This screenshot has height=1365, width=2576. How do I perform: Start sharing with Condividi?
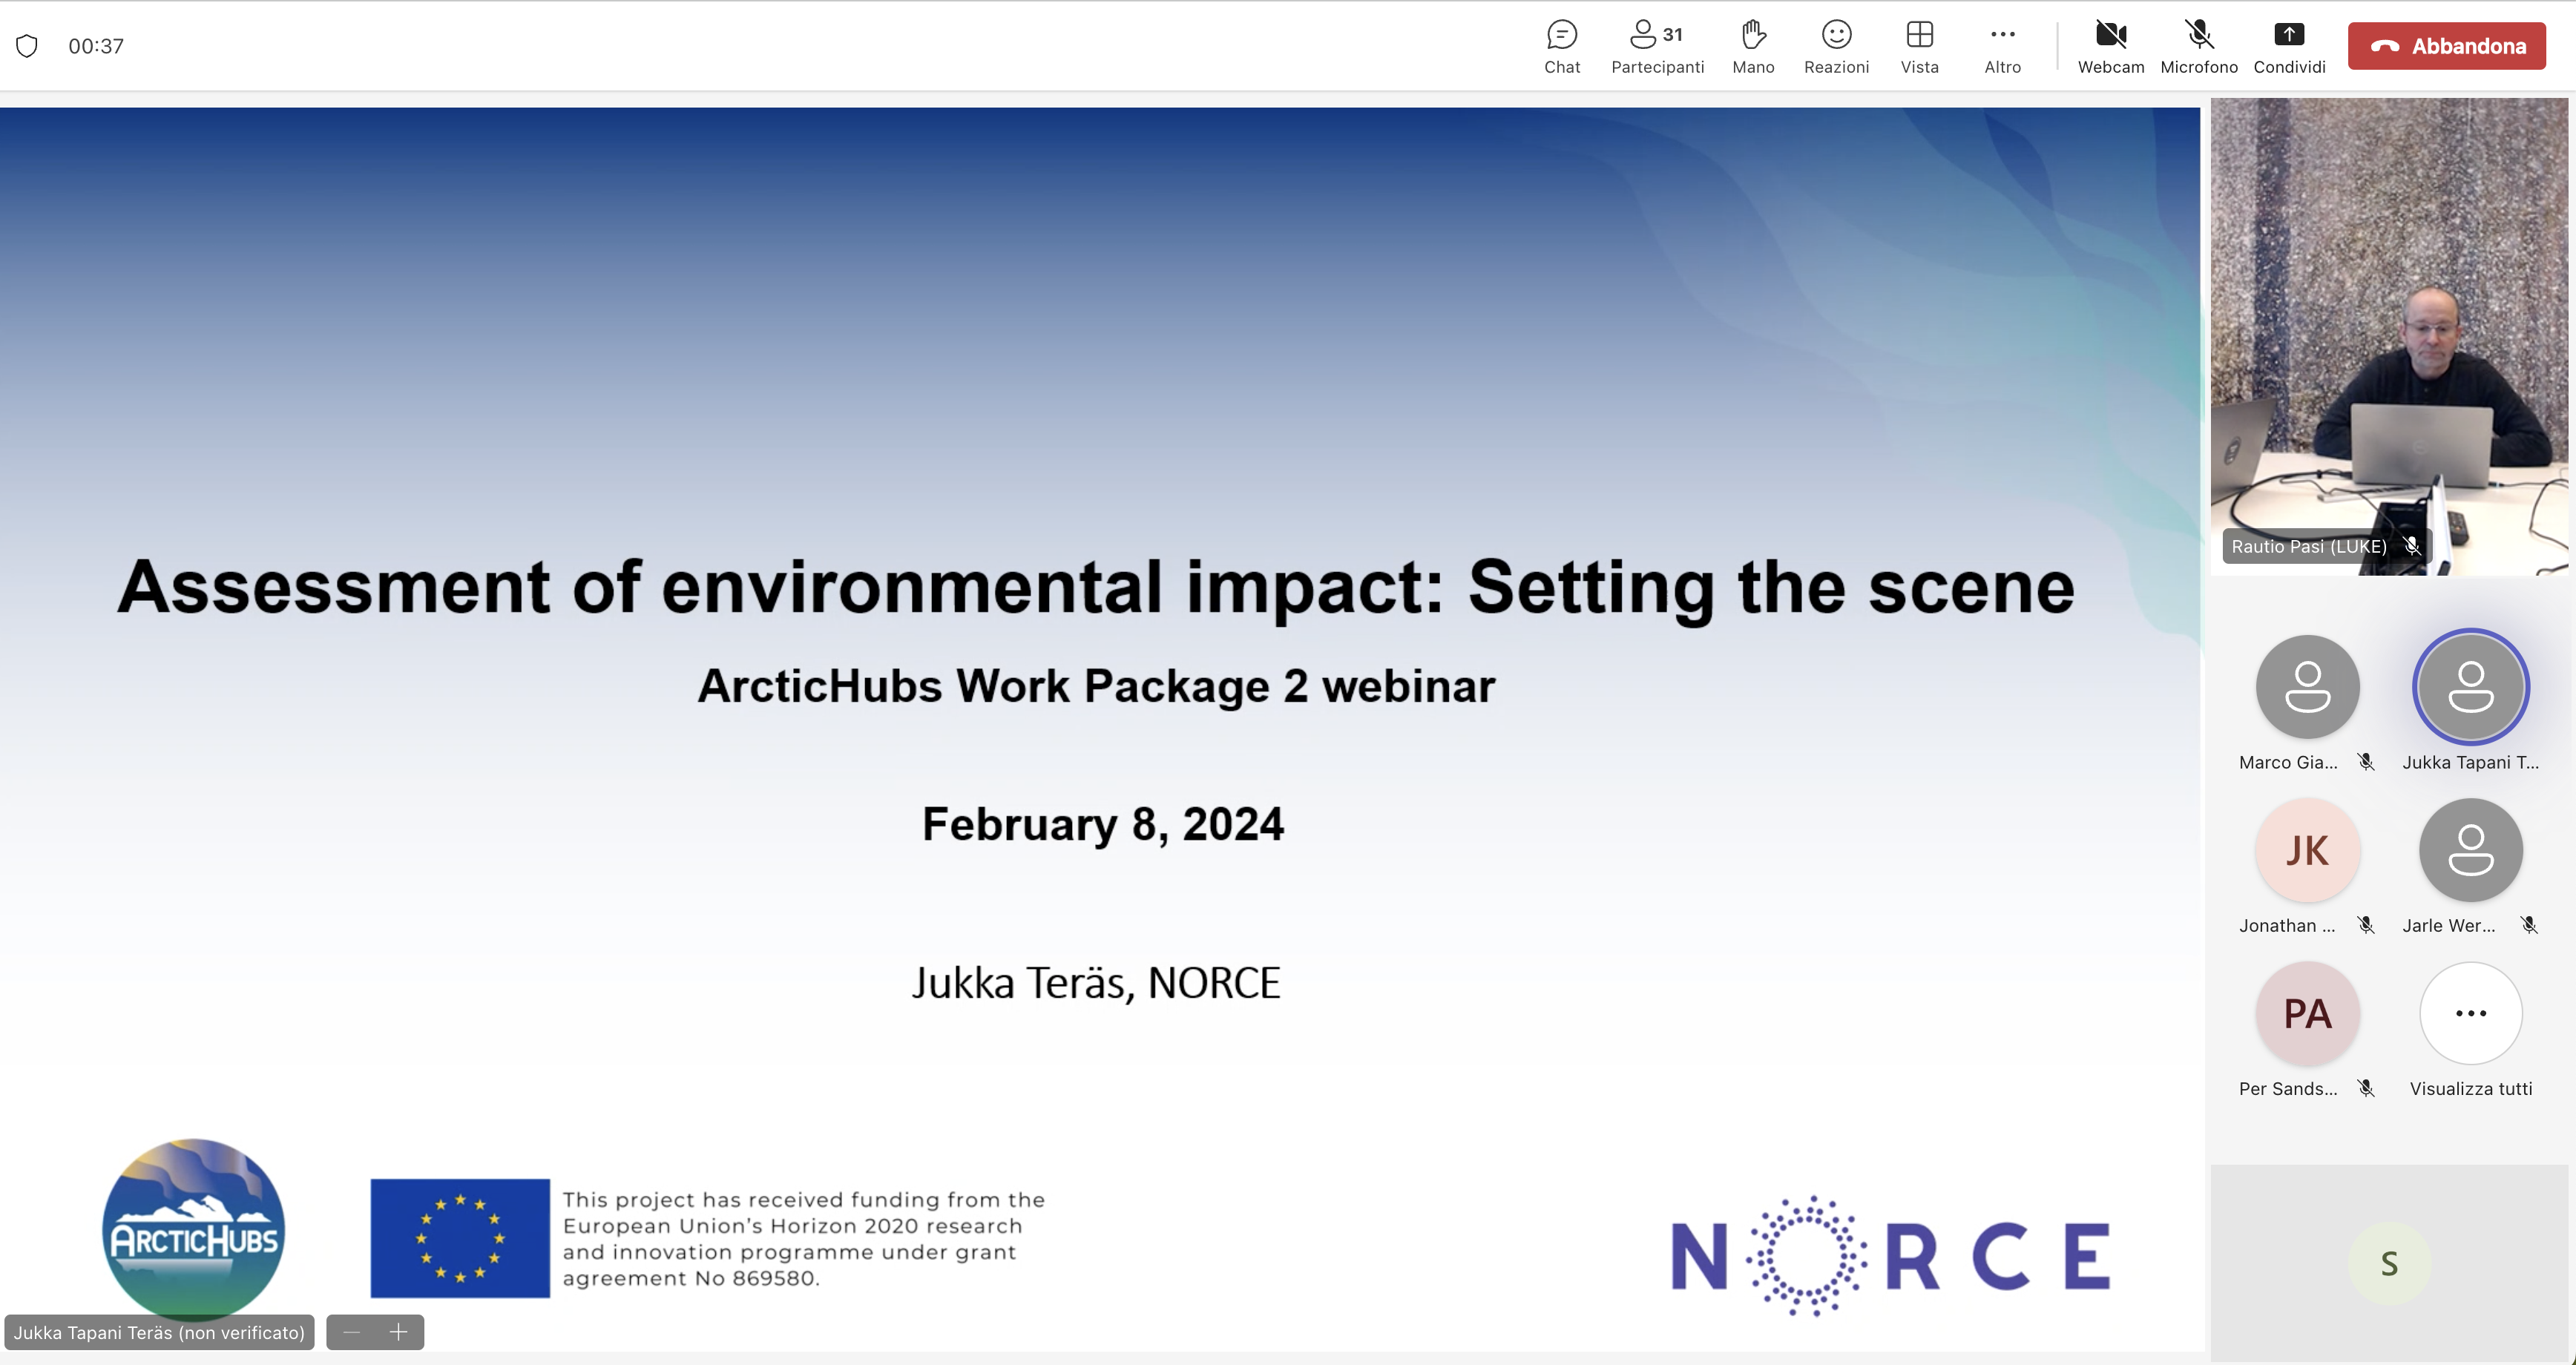pos(2289,45)
